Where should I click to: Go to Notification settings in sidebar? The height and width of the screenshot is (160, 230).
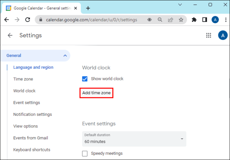32,115
